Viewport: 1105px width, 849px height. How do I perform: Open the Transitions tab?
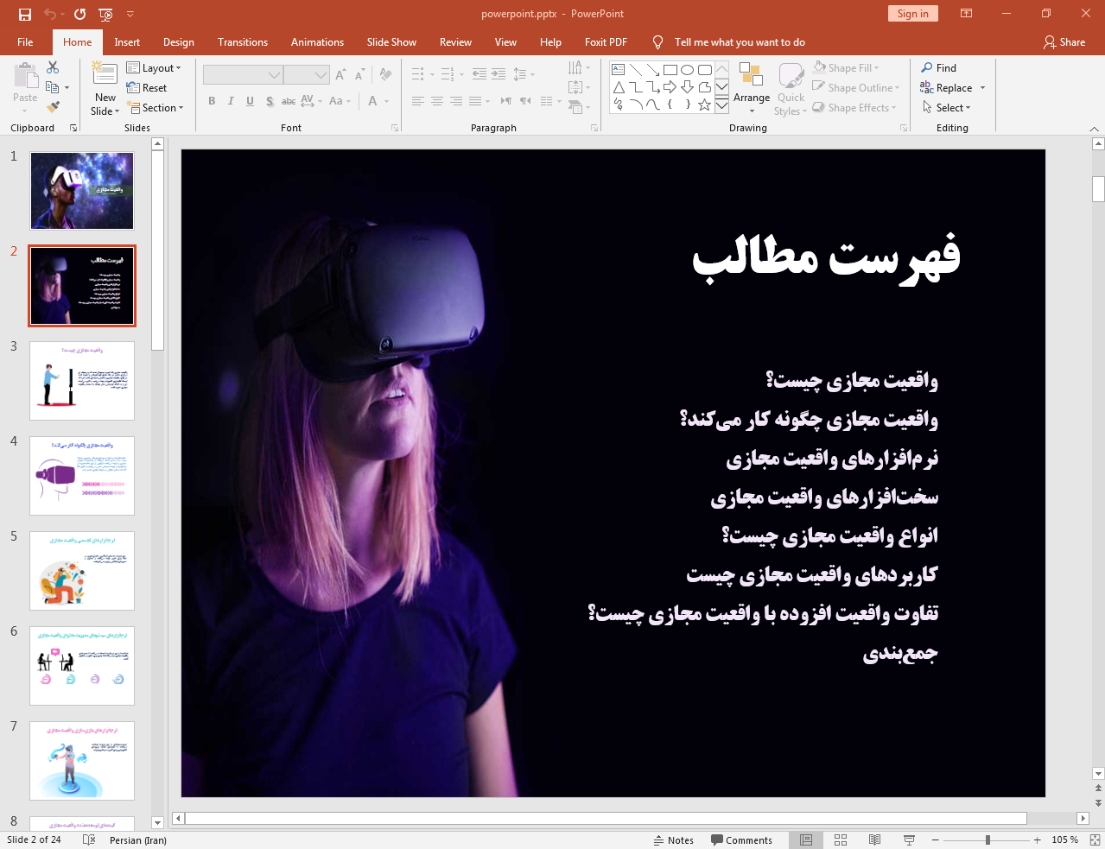243,42
